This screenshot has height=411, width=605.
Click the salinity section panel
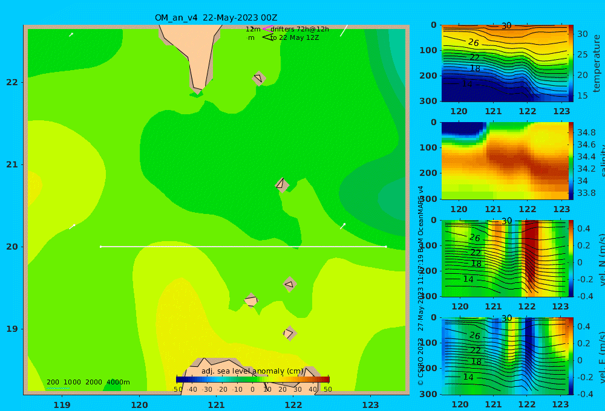[x=505, y=161]
